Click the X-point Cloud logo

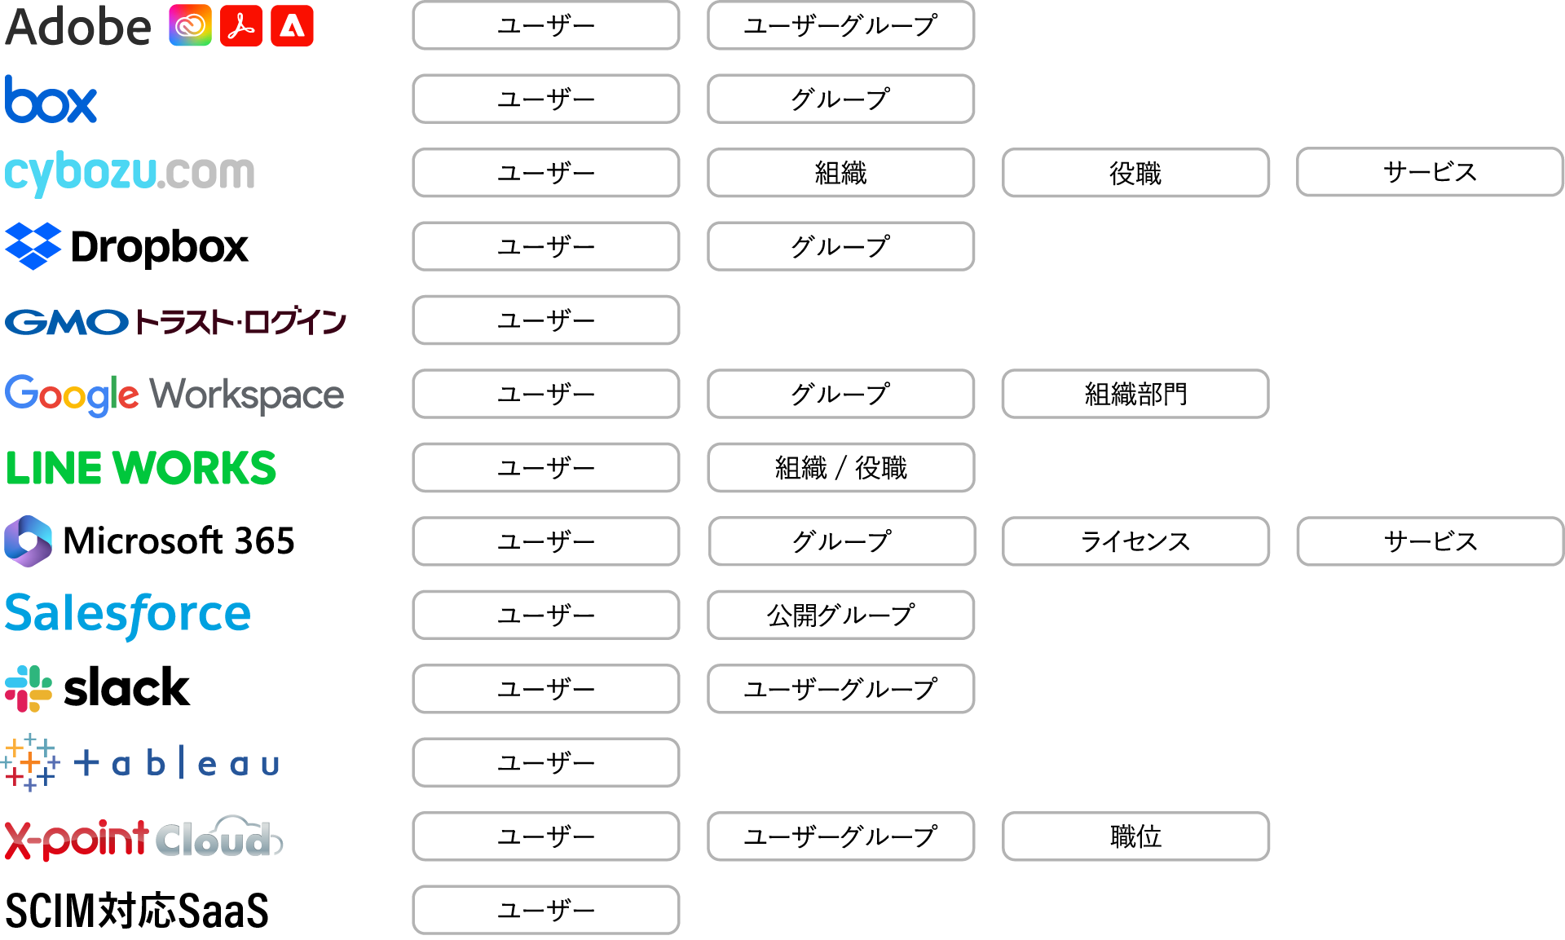click(143, 838)
